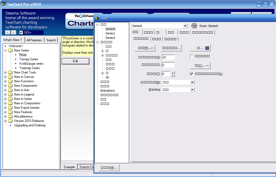Click the Miscellaneous folder icon
The width and height of the screenshot is (276, 177).
pyautogui.click(x=10, y=116)
